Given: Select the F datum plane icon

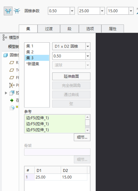Looking at the screenshot, I should coord(12,78).
